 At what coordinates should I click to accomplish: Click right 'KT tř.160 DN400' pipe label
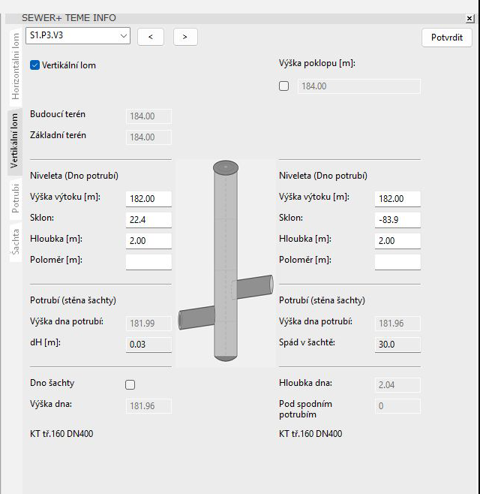(x=310, y=434)
